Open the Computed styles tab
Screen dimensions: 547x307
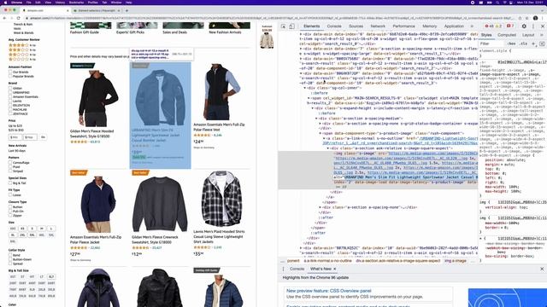click(507, 35)
